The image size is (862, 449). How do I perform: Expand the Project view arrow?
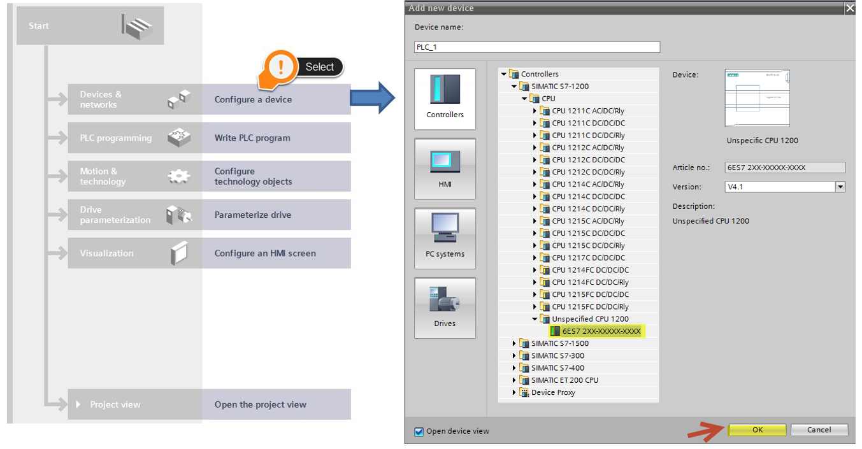point(78,404)
